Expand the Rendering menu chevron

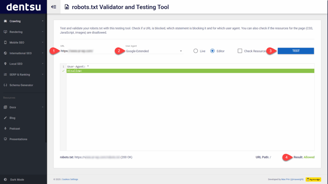pyautogui.click(x=43, y=32)
